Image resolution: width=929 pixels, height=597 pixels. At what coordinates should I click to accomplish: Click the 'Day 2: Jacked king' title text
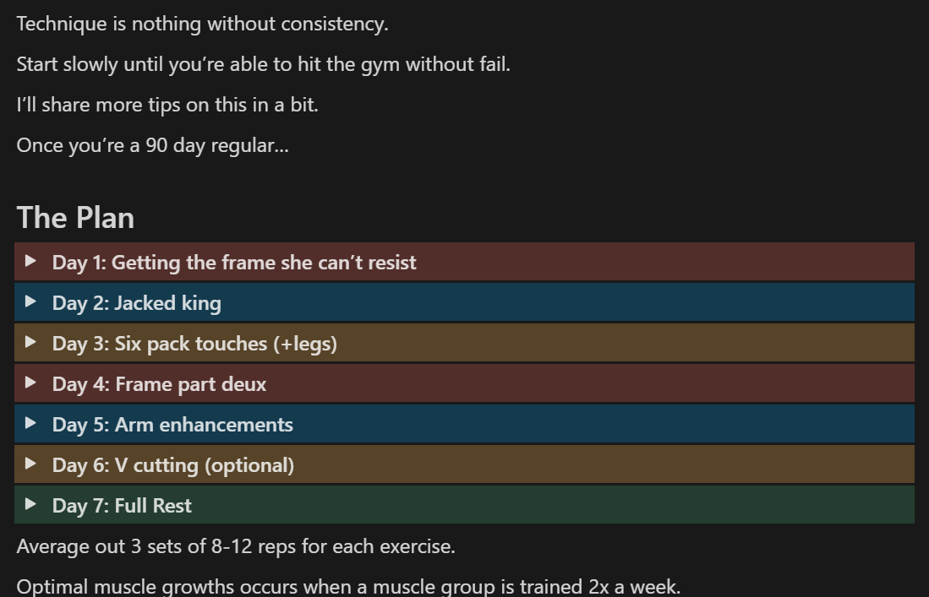click(136, 303)
